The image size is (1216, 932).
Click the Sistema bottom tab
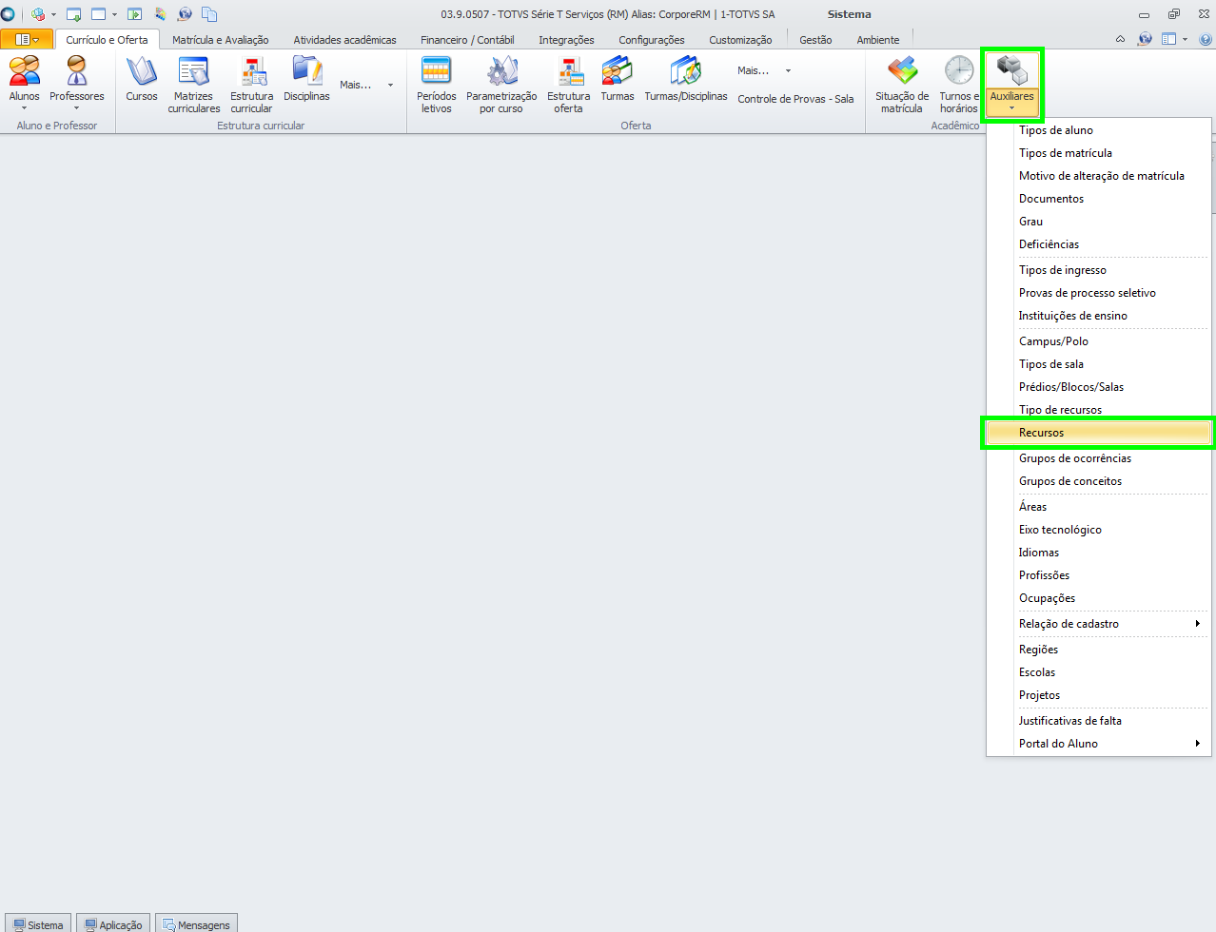click(38, 923)
